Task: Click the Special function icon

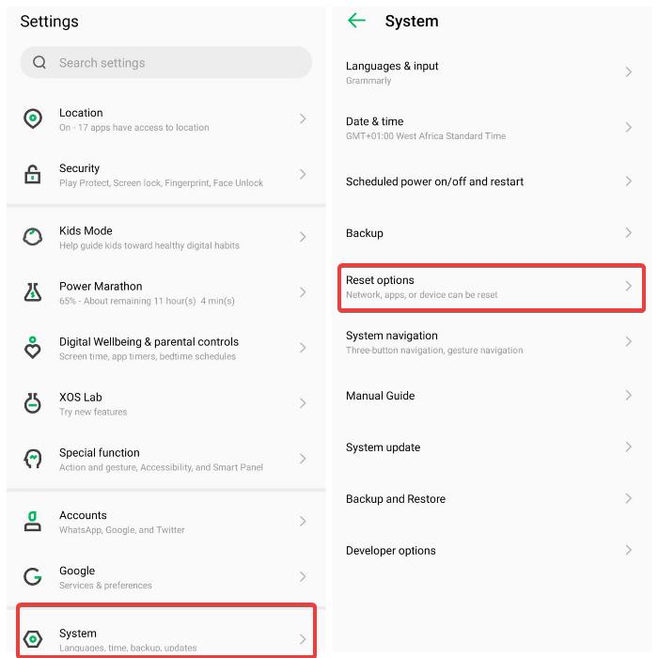Action: 33,459
